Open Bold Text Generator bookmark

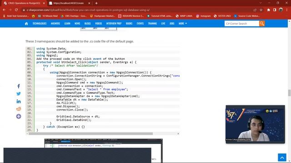[x=16, y=16]
